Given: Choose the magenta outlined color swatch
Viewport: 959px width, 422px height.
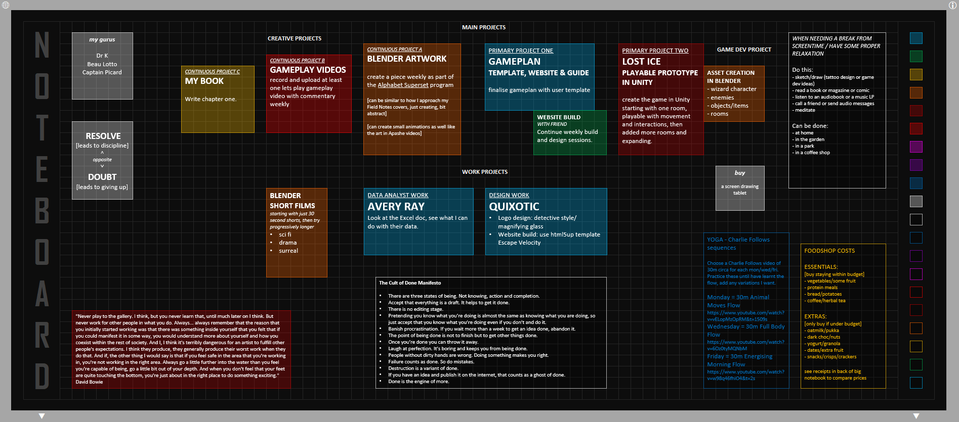Looking at the screenshot, I should pos(916,274).
